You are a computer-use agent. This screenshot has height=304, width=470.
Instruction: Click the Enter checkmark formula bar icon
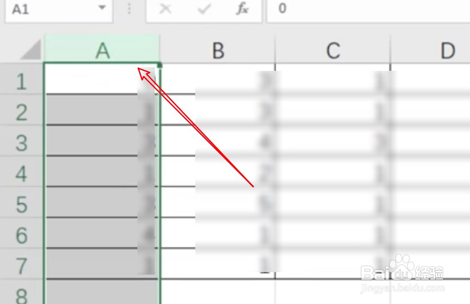pyautogui.click(x=204, y=9)
